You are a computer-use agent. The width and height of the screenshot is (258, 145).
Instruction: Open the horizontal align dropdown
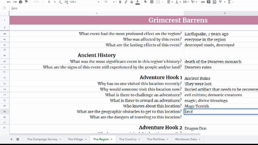[170, 2]
